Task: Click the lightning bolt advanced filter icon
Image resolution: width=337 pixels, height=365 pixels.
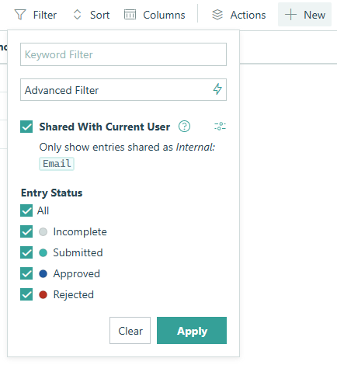Action: pos(217,89)
